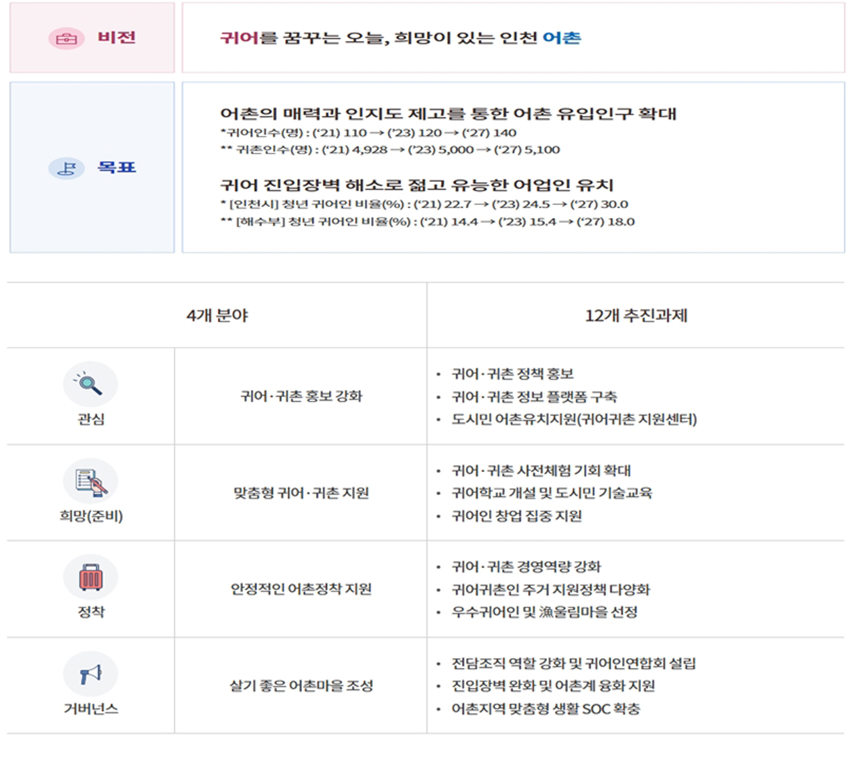Click the 어촌 유입인구 확대 goal heading
The image size is (861, 763).
point(449,113)
